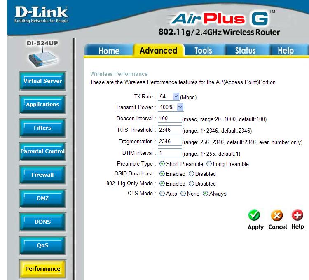The image size is (309, 280).
Task: Click the DTIM interval field
Action: click(170, 153)
